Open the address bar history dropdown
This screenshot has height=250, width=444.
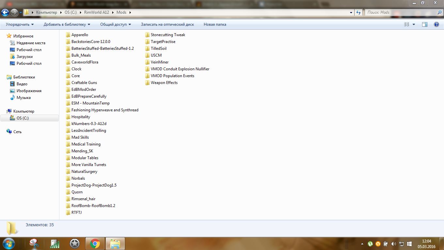pyautogui.click(x=351, y=12)
